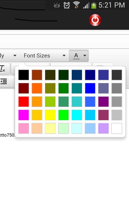Viewport: 129px width, 216px height.
Task: Select the royal blue swatch
Action: click(x=90, y=102)
